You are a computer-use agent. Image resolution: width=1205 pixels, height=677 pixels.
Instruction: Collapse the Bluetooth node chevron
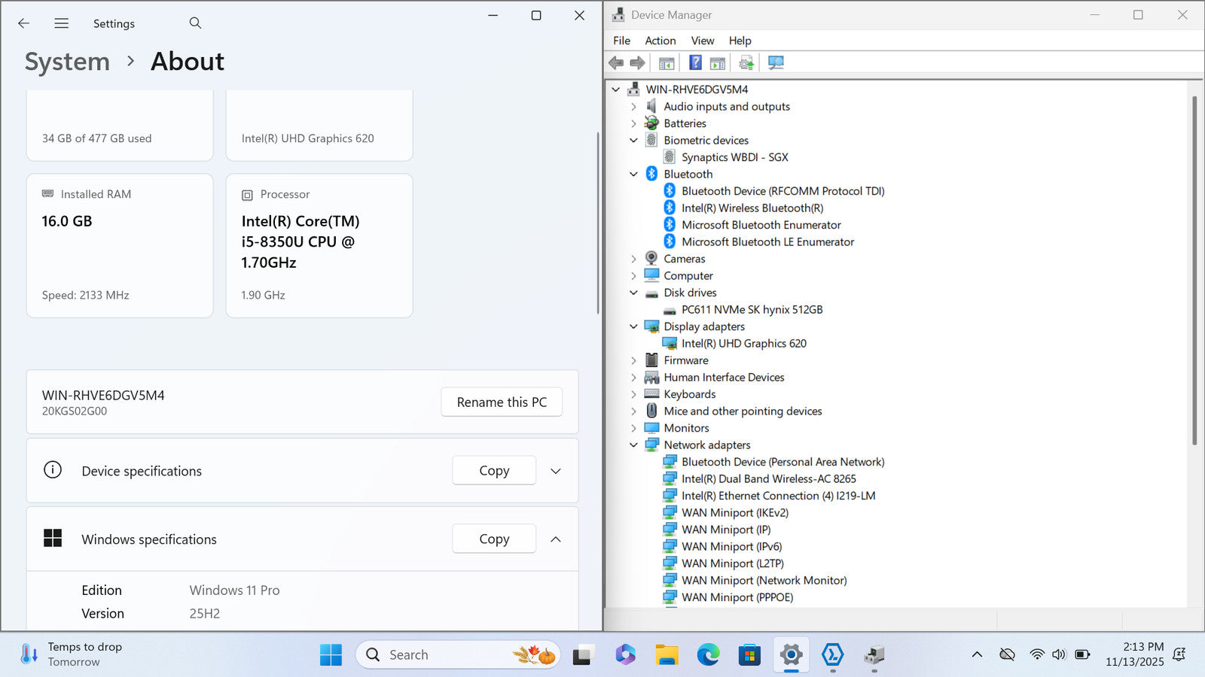pos(633,175)
